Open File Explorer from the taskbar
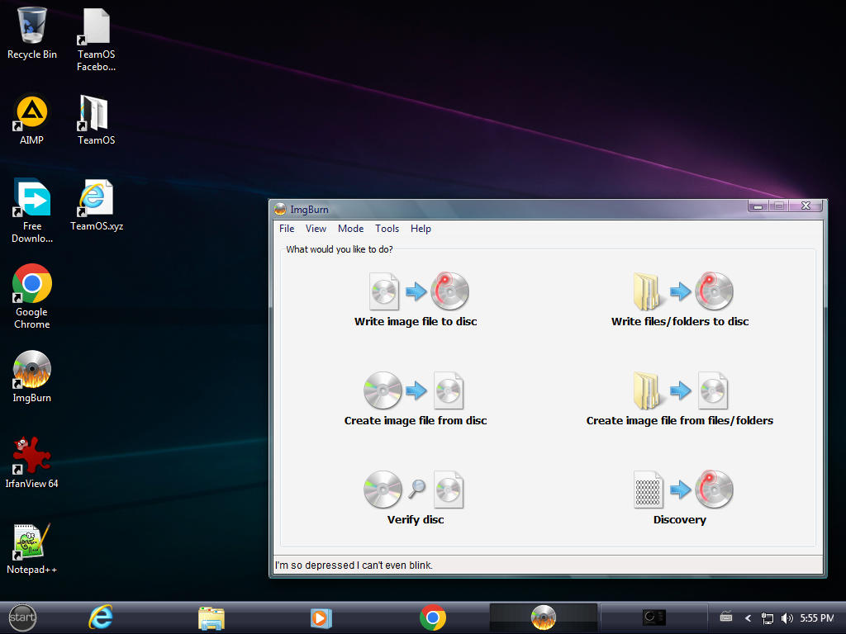 pos(211,617)
